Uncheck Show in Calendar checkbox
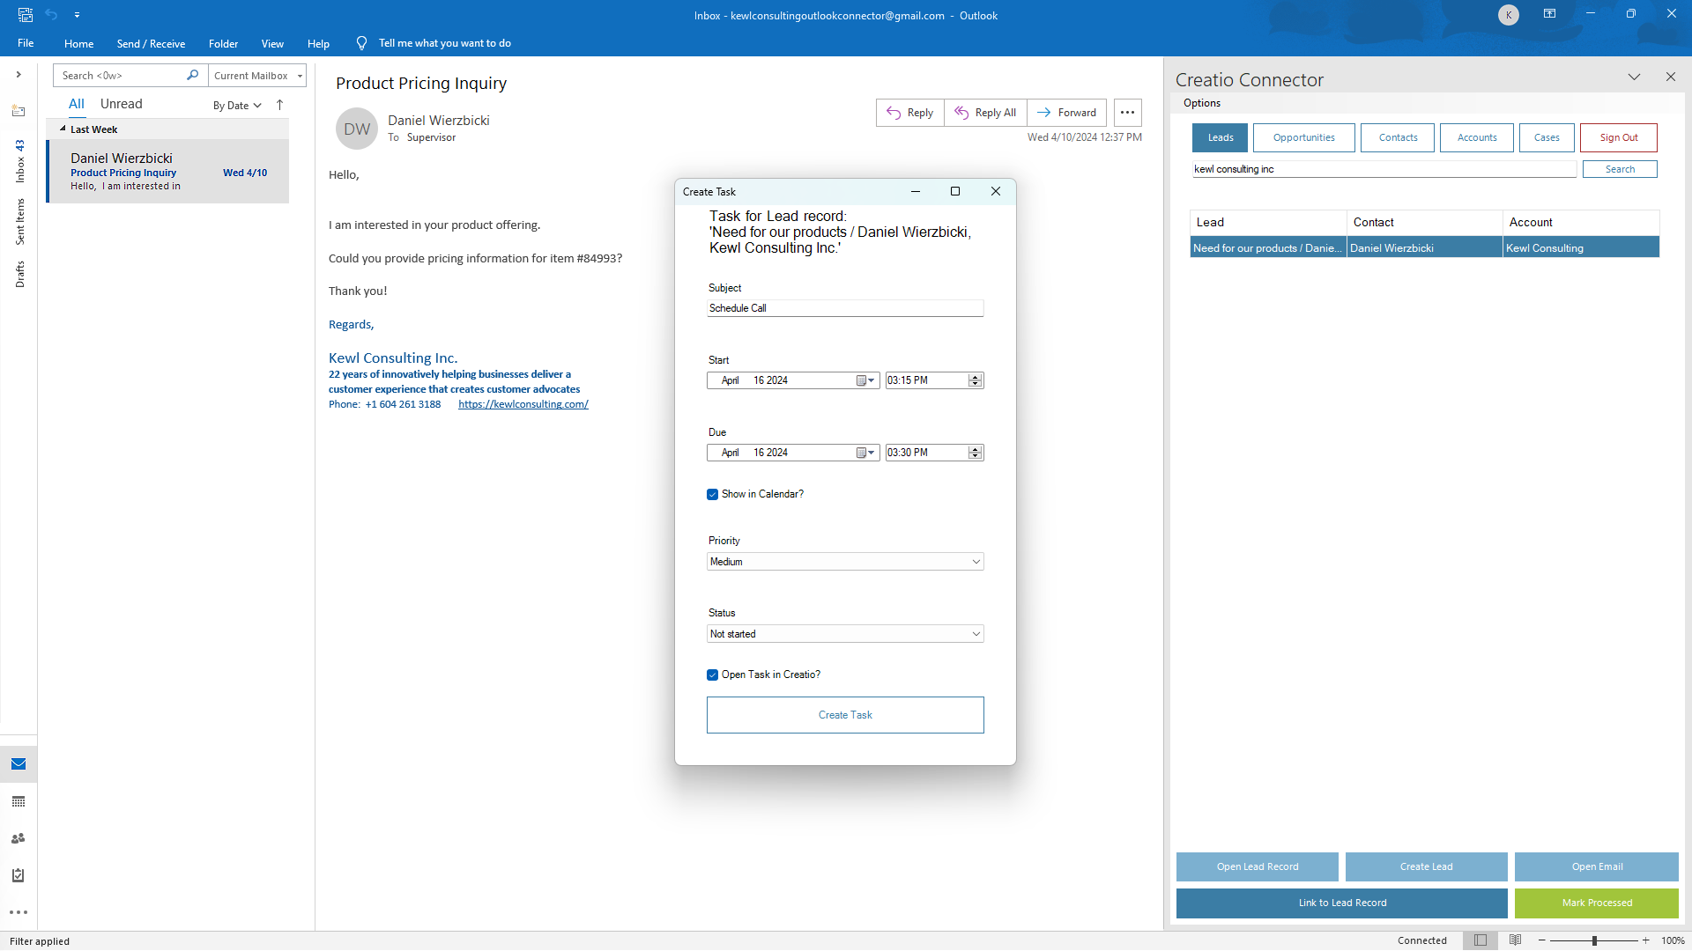This screenshot has width=1692, height=951. point(712,495)
